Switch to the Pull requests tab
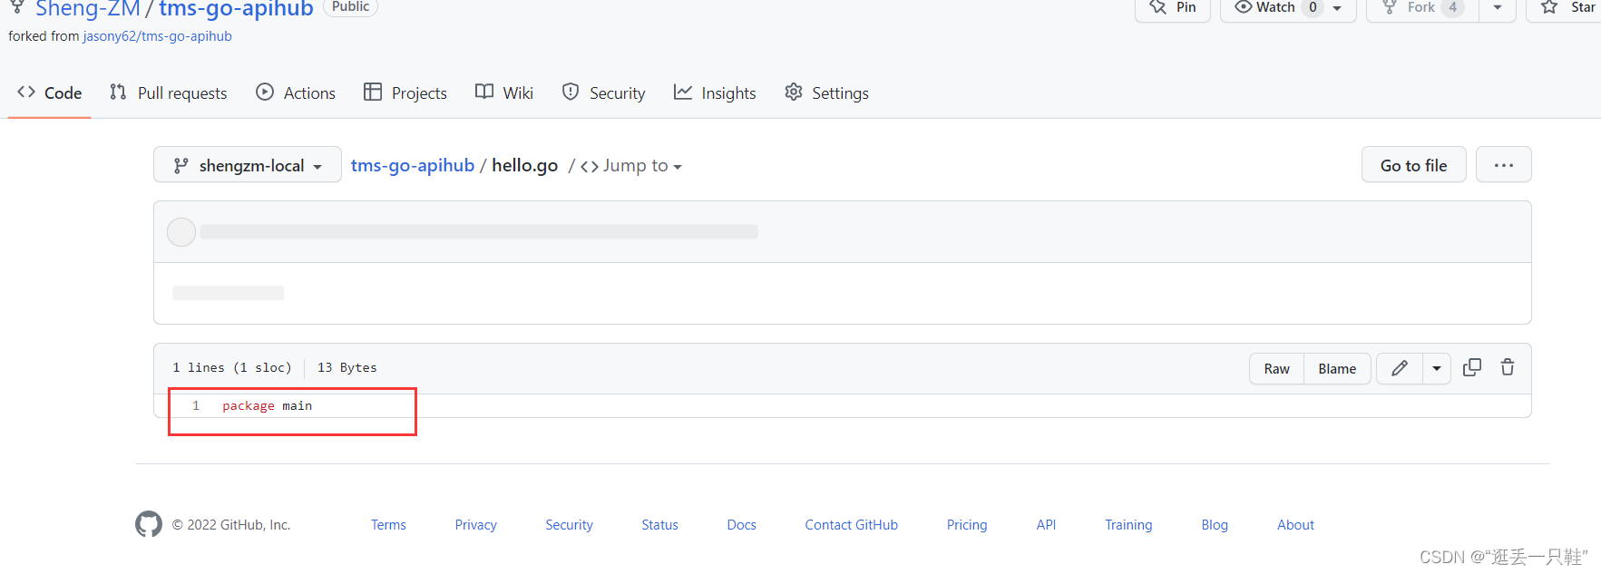Screen dimensions: 1601x574 point(169,92)
